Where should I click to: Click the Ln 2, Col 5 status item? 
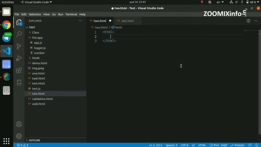[155, 145]
